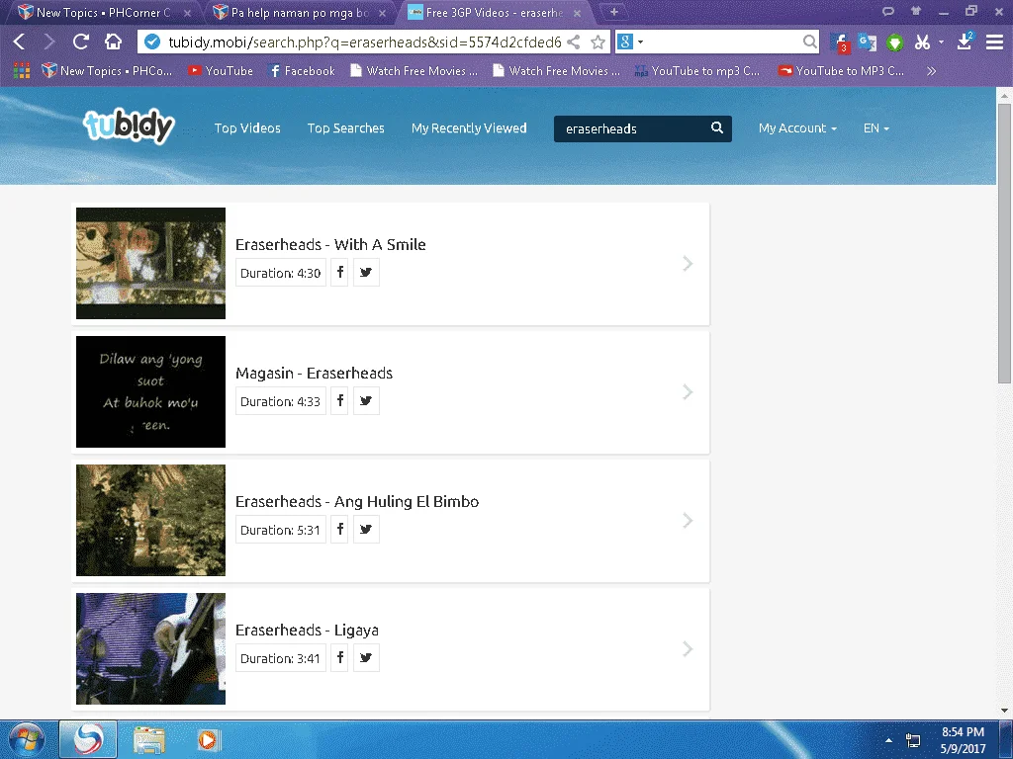Switch to Pa help naman po tab
Screen dimensions: 1013x759
pos(300,12)
